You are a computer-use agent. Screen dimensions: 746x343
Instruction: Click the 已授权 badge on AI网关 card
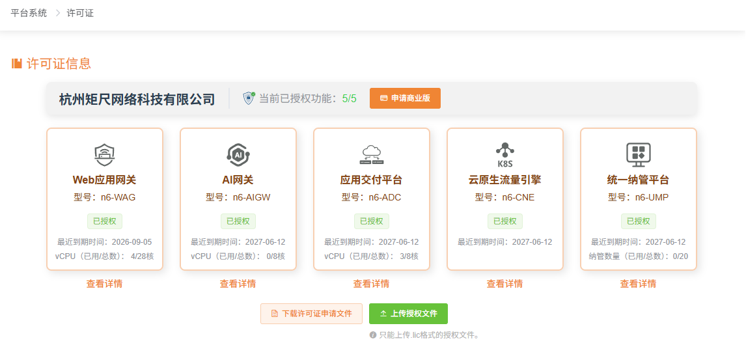tap(238, 221)
